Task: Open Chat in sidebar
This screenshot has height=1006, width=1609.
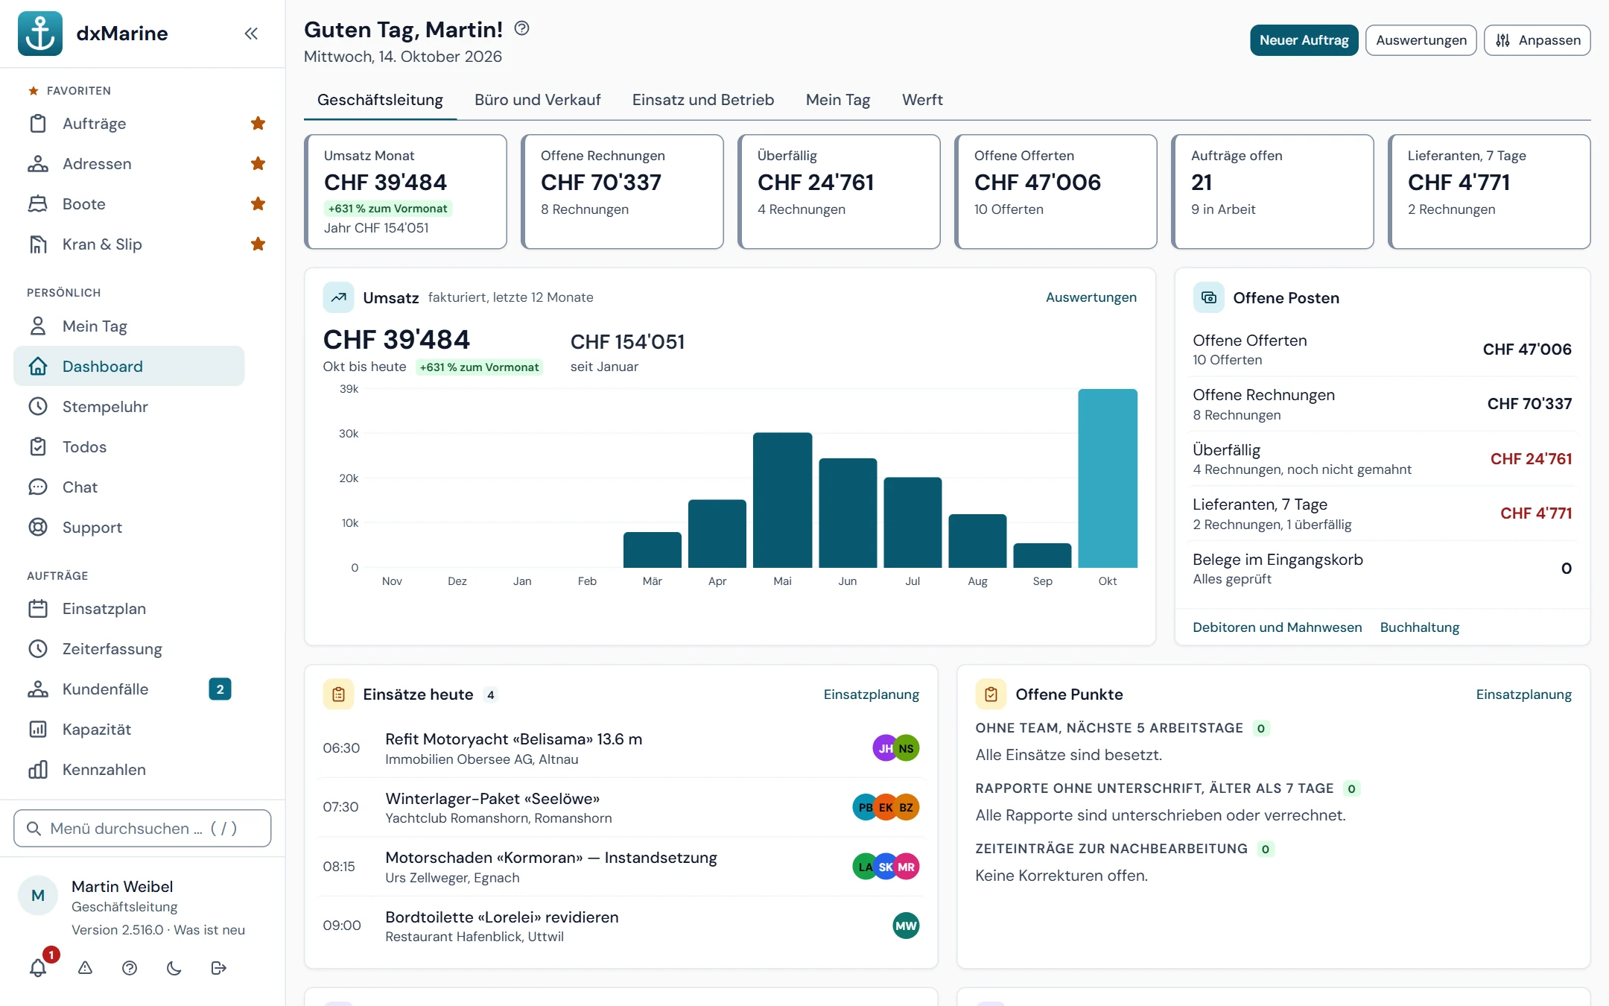Action: click(x=129, y=487)
